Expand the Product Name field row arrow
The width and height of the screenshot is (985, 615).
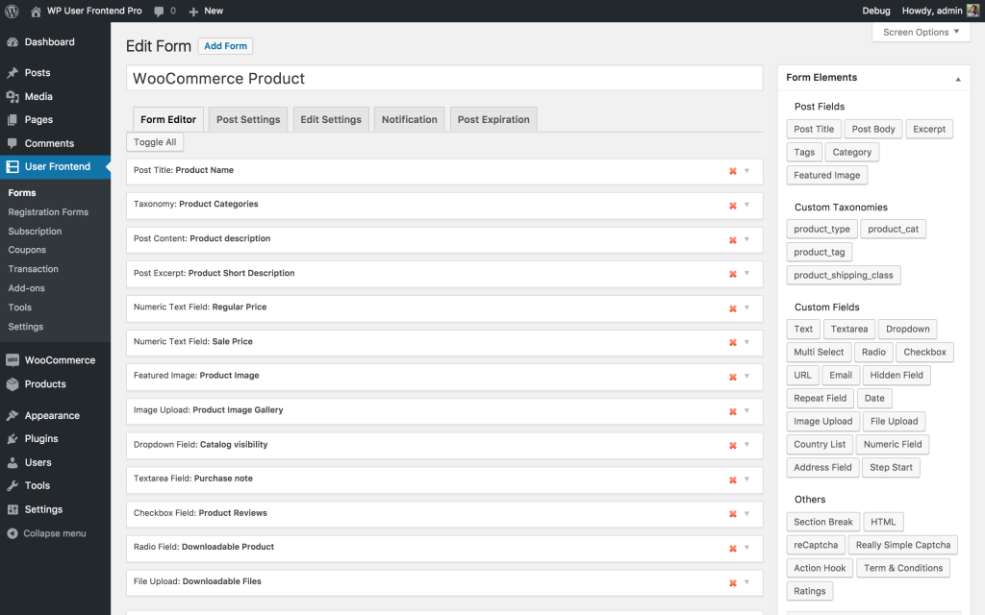coord(746,171)
